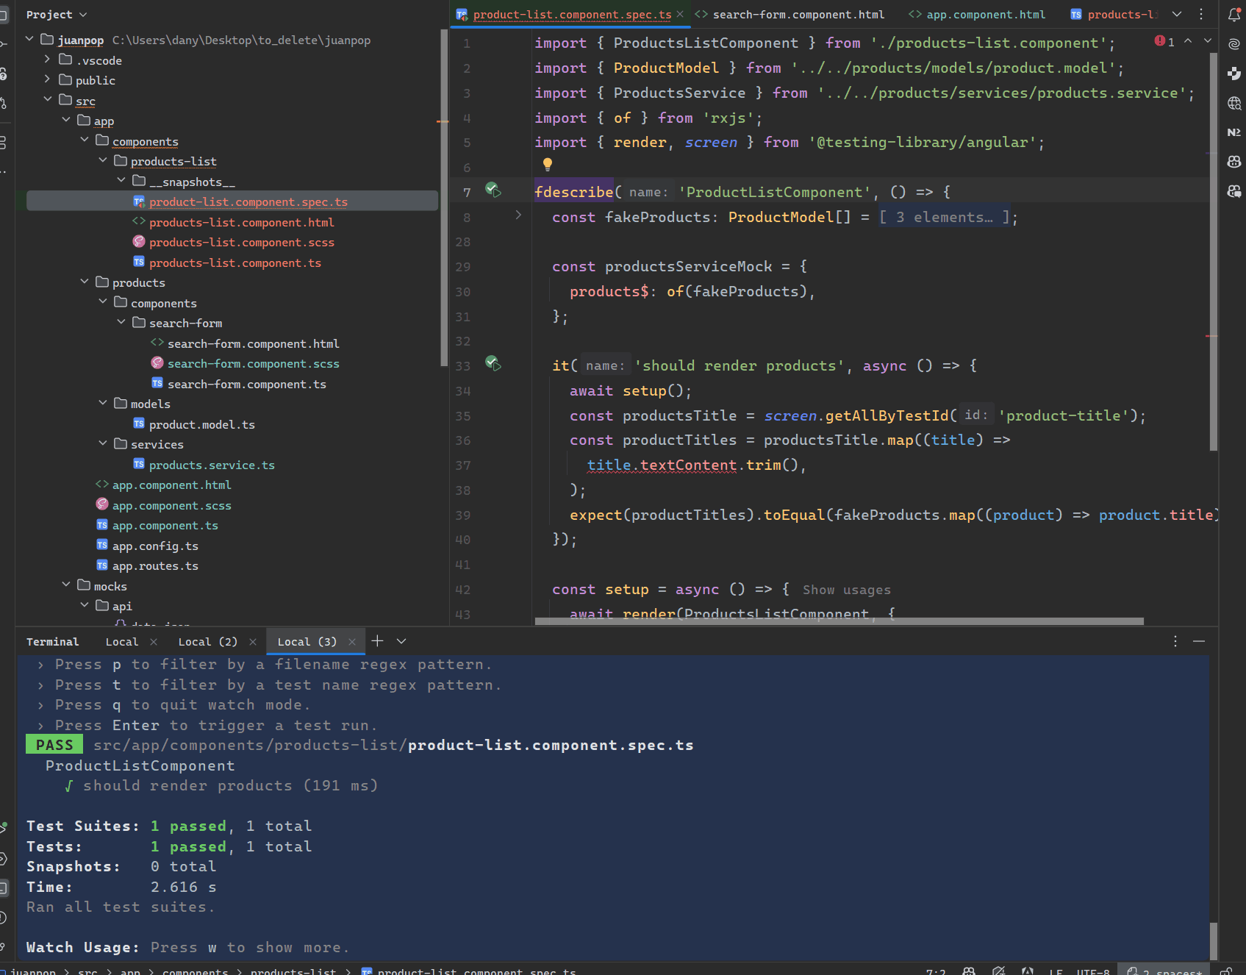
Task: Switch to Local (2) terminal tab
Action: click(x=207, y=642)
